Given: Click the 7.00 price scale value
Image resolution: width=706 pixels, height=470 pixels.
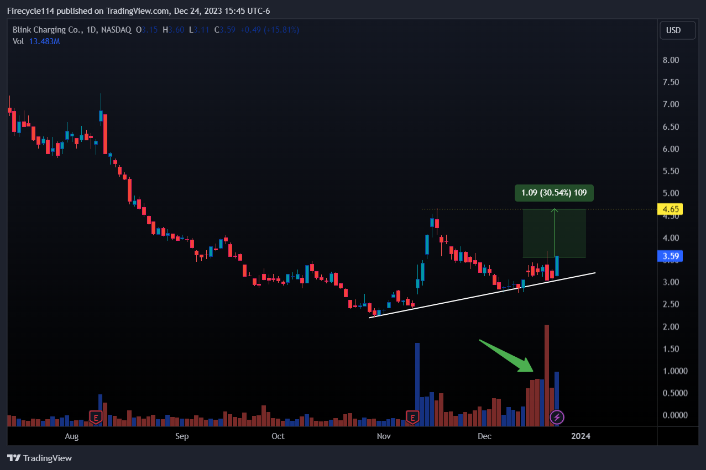Looking at the screenshot, I should pyautogui.click(x=671, y=104).
